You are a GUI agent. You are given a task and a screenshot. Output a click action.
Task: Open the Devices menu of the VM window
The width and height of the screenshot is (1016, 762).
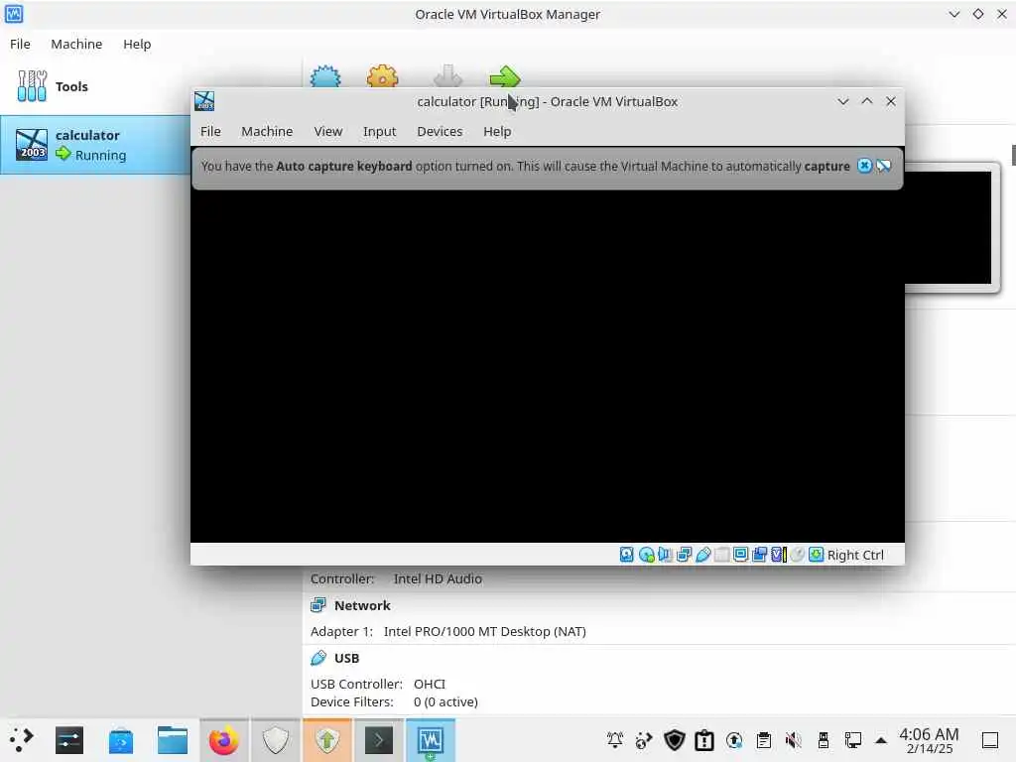tap(440, 132)
